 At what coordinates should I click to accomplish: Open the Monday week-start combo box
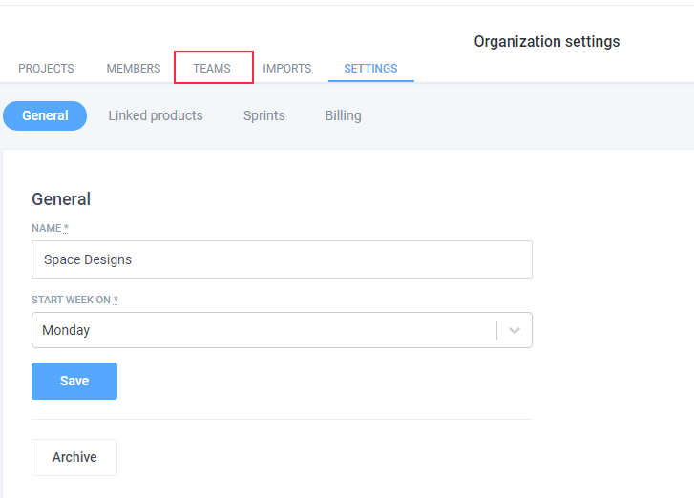(282, 330)
